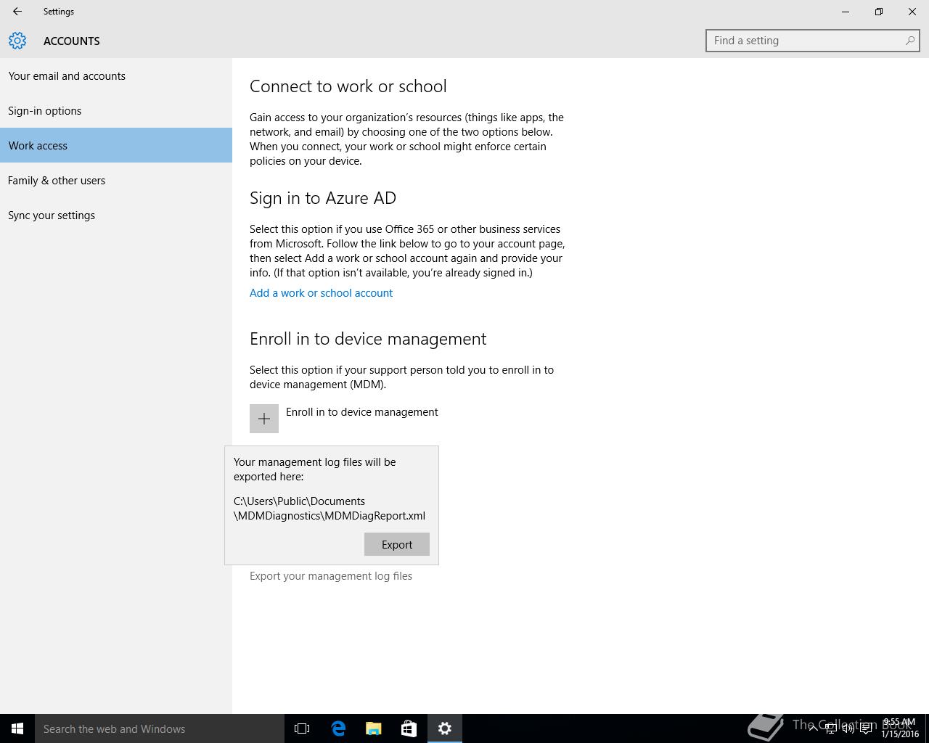Focus the Find a setting search box
Viewport: 929px width, 743px height.
coord(813,41)
